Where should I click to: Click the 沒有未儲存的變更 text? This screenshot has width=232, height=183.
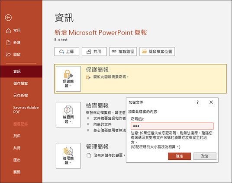tap(110, 155)
